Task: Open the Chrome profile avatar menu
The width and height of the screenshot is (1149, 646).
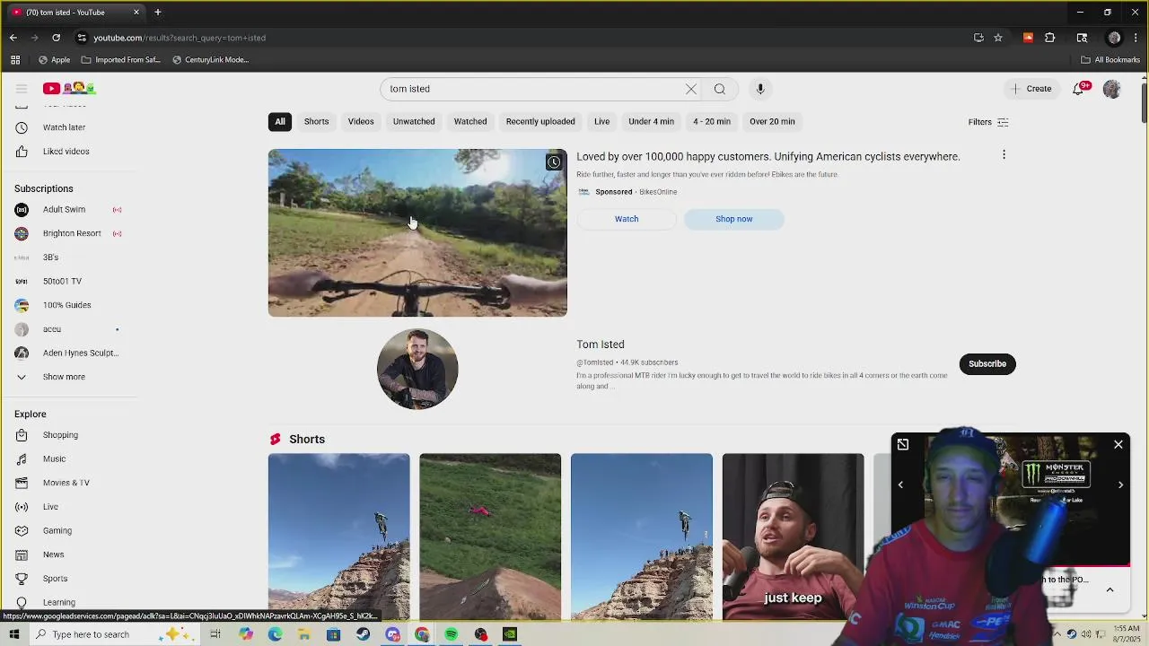Action: coord(1114,38)
